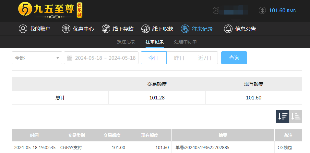Click total 现有额度 value 101.60
This screenshot has height=153, width=310.
point(254,98)
